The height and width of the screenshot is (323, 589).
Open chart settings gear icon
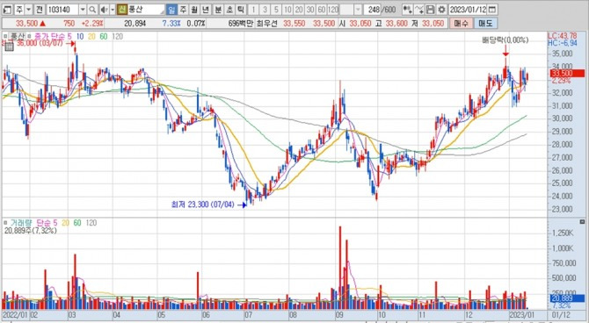[x=441, y=10]
